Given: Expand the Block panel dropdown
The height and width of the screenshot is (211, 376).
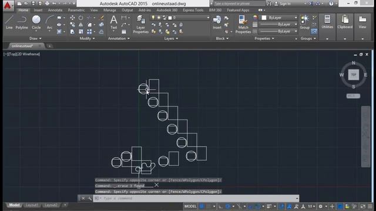Looking at the screenshot, I should click(222, 39).
